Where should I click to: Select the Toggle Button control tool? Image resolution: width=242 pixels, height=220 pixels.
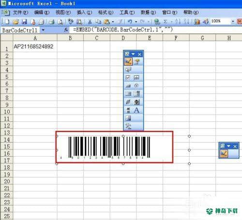(128, 102)
